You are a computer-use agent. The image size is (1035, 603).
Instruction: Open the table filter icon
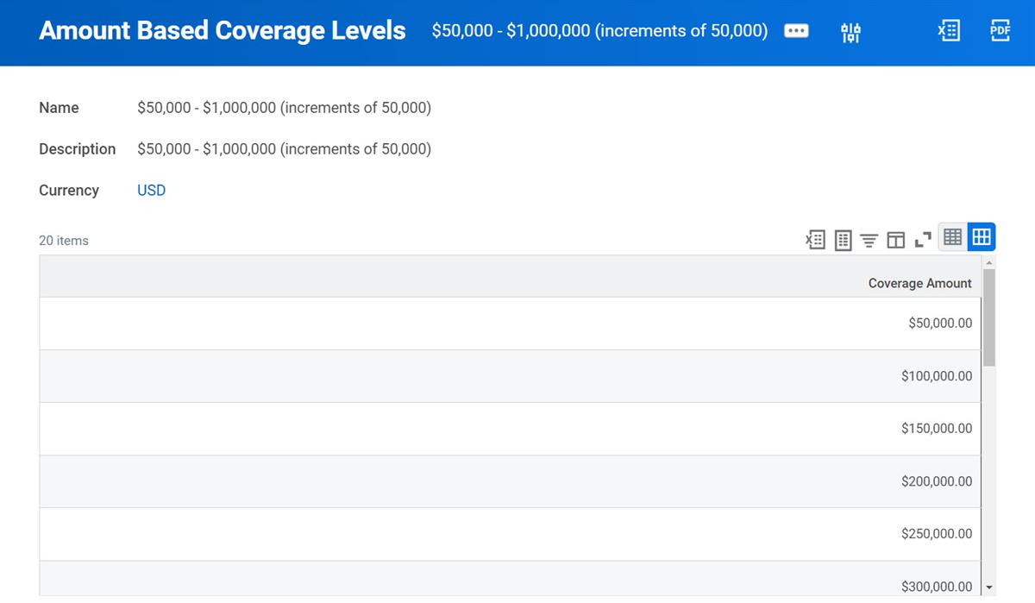[x=869, y=240]
